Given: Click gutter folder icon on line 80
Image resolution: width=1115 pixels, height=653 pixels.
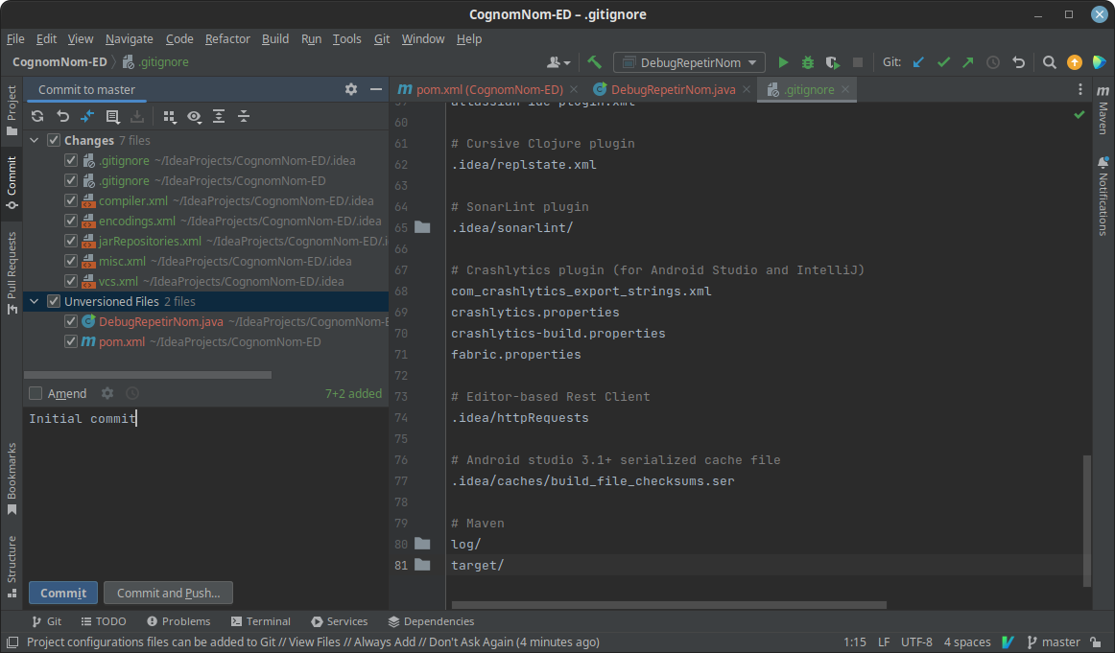Looking at the screenshot, I should pos(422,544).
